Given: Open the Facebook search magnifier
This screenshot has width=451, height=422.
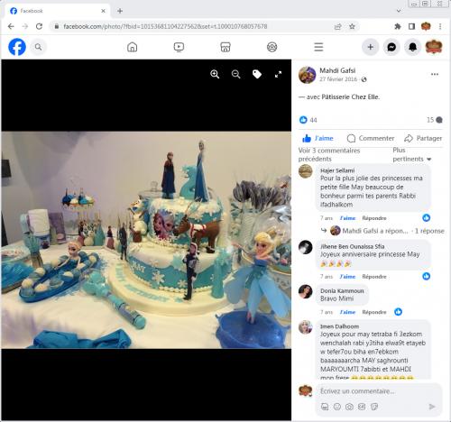Looking at the screenshot, I should pos(38,47).
